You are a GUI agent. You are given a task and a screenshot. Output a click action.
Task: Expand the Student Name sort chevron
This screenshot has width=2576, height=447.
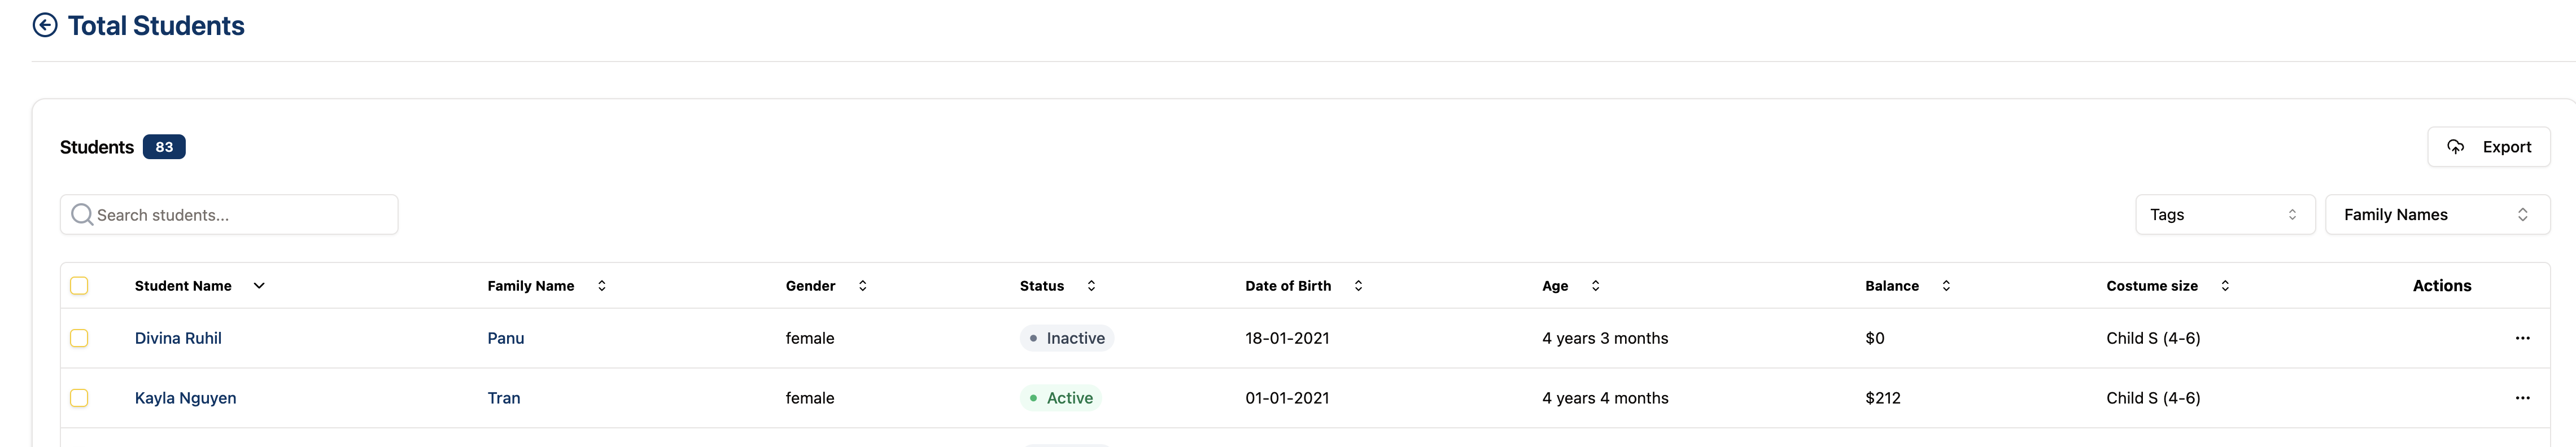(259, 286)
